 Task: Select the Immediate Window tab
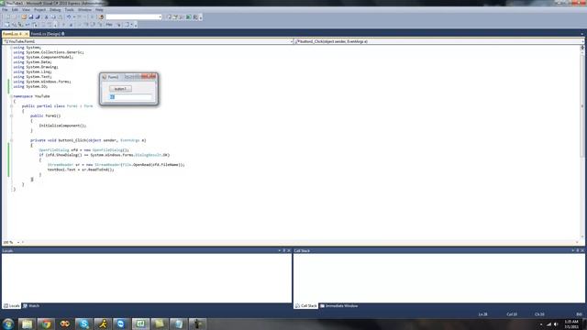[339, 305]
